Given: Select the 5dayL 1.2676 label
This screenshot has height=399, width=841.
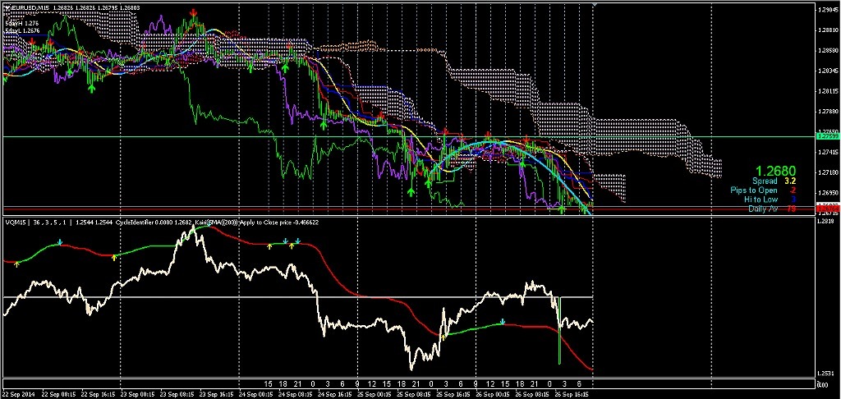Looking at the screenshot, I should (x=21, y=32).
